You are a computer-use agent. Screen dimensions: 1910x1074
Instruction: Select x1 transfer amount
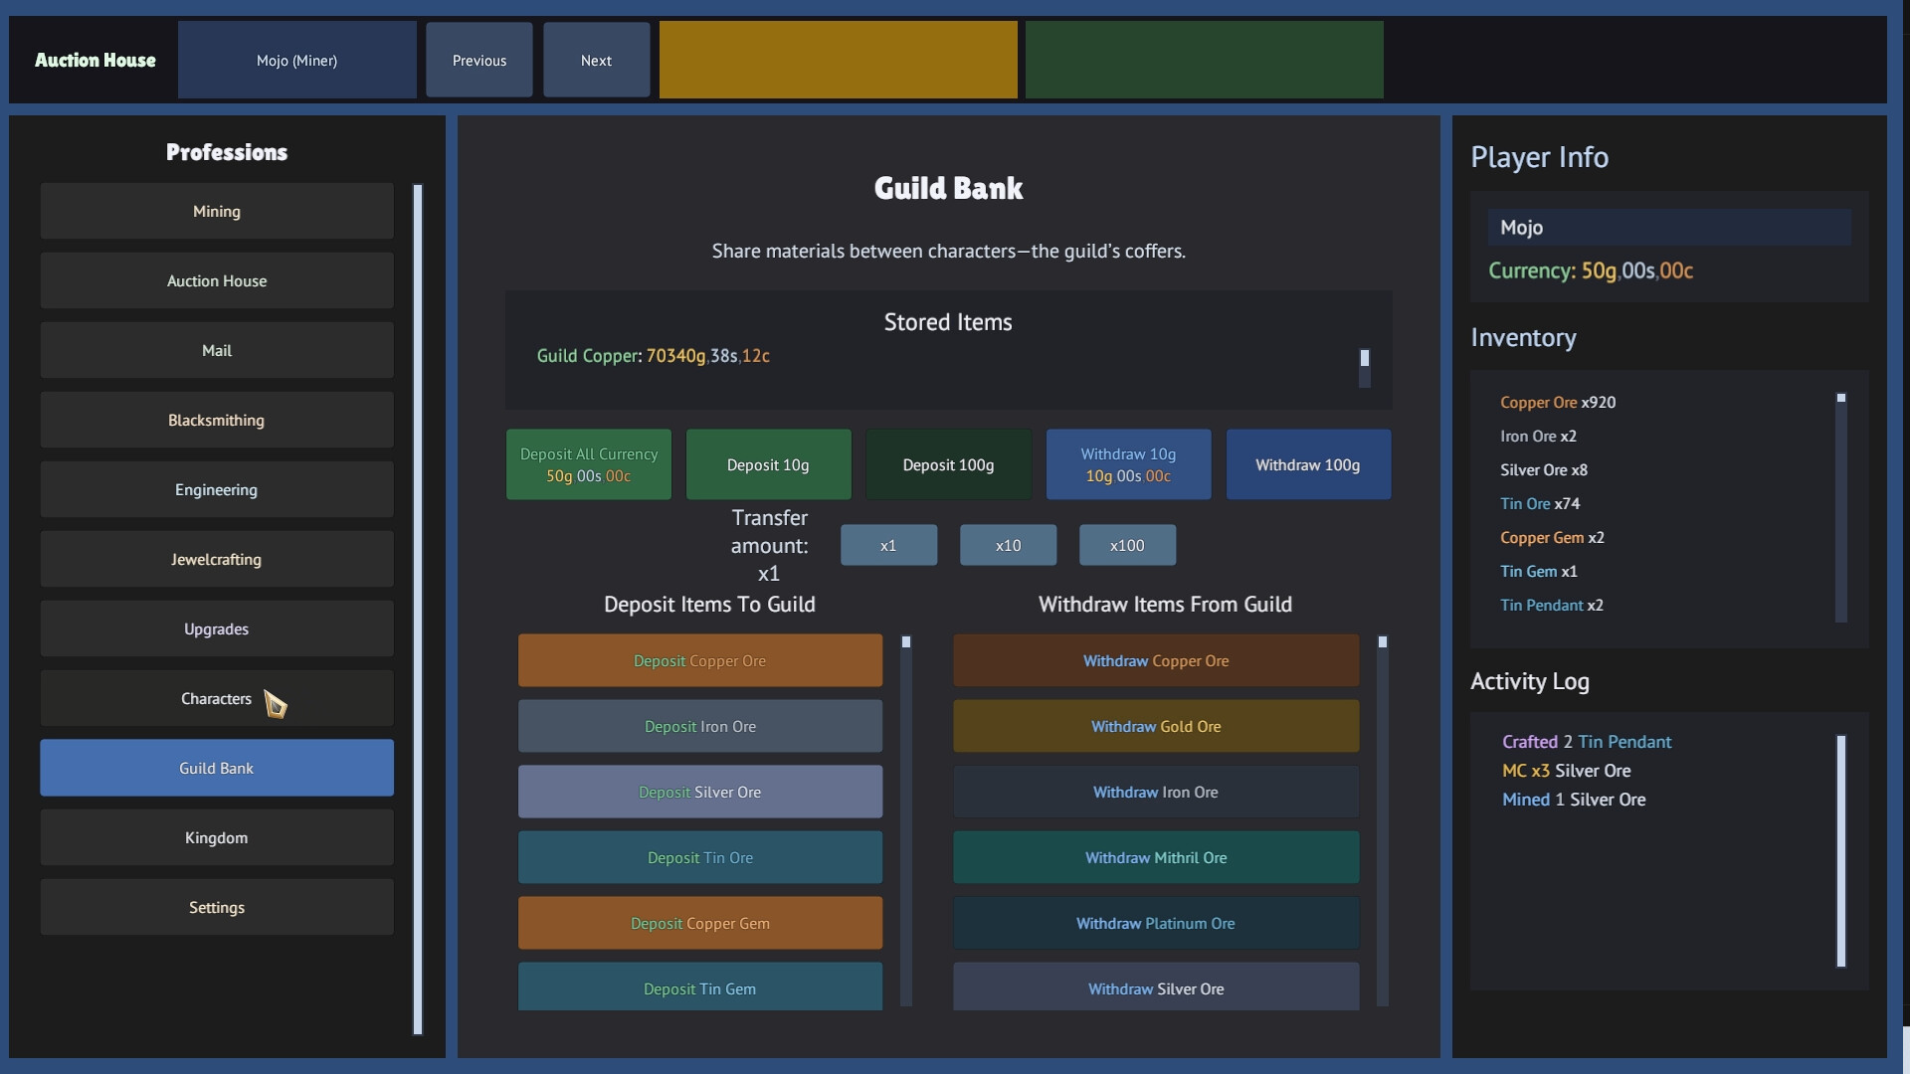click(x=888, y=545)
